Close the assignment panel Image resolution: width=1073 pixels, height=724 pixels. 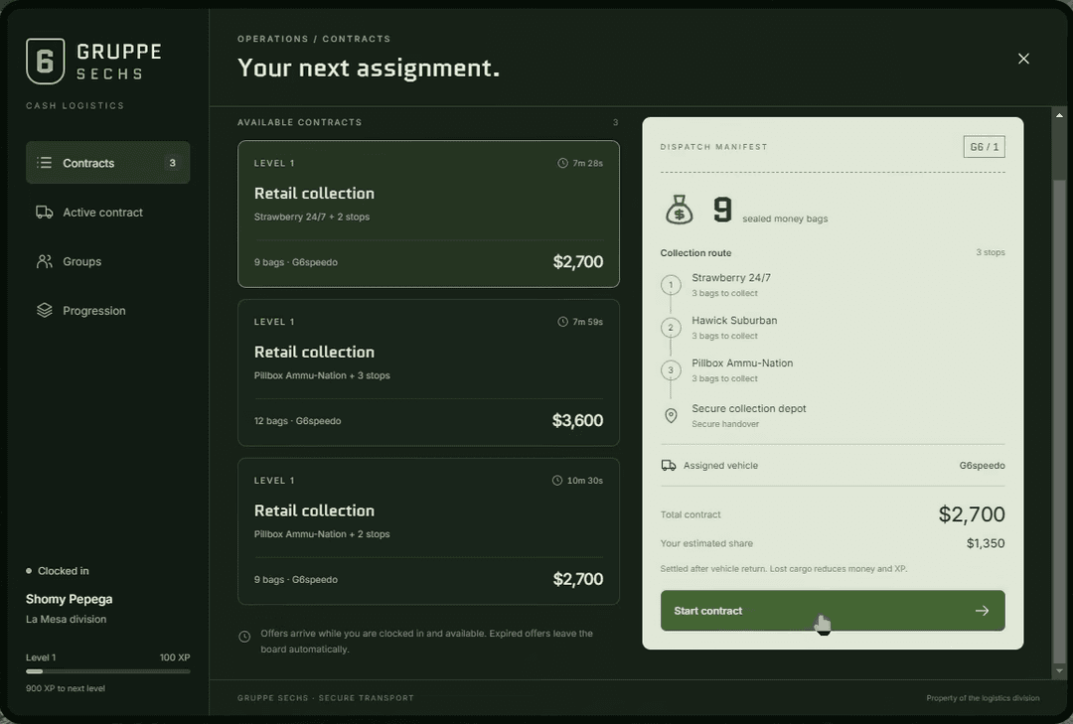(x=1023, y=59)
